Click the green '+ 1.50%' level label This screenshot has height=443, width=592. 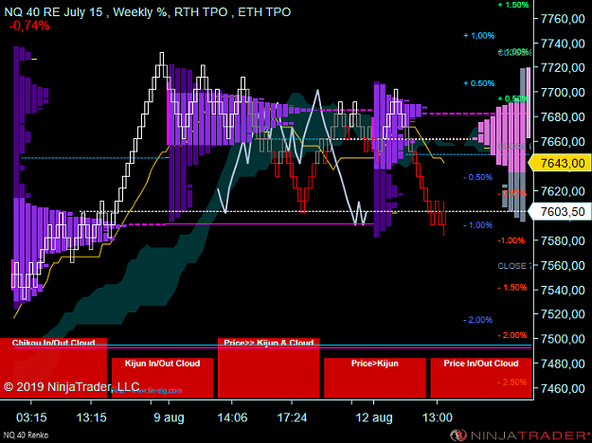tap(513, 5)
